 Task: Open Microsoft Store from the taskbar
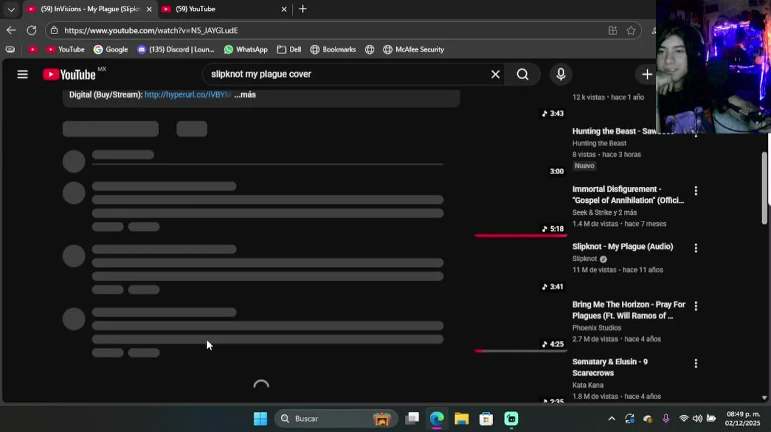coord(486,419)
